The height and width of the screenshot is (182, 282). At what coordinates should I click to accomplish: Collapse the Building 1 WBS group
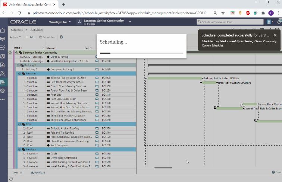18,65
